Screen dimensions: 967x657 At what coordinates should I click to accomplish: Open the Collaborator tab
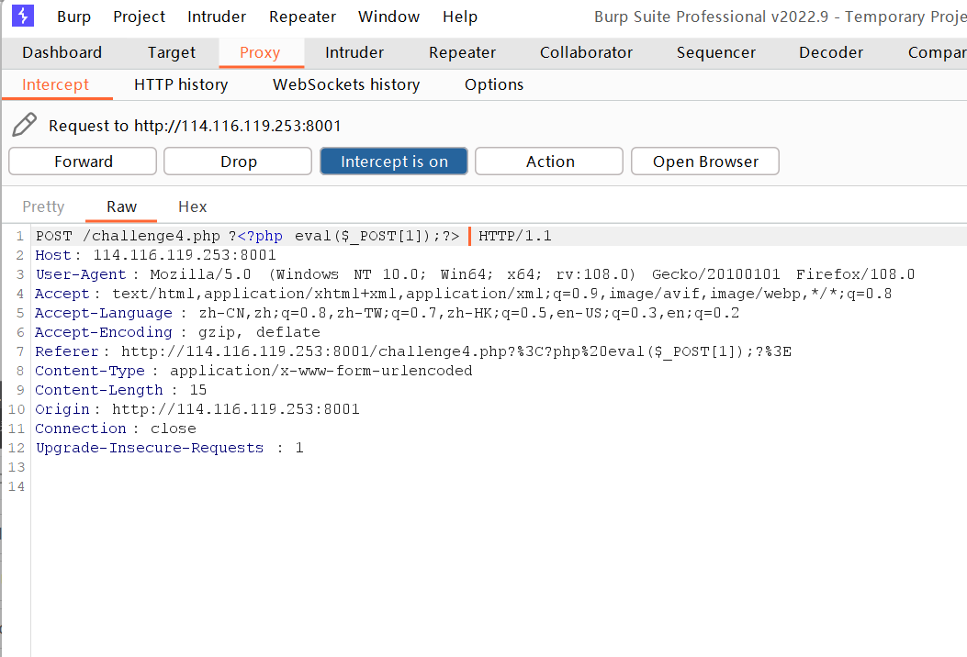click(x=586, y=53)
